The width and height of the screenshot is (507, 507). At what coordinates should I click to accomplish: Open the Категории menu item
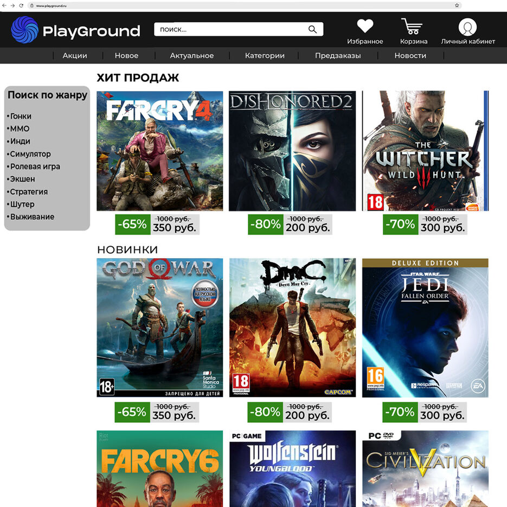tap(265, 56)
